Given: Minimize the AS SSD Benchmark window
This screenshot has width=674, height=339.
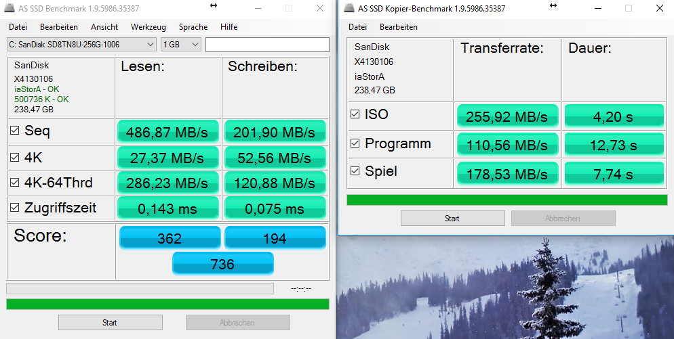Looking at the screenshot, I should 258,8.
